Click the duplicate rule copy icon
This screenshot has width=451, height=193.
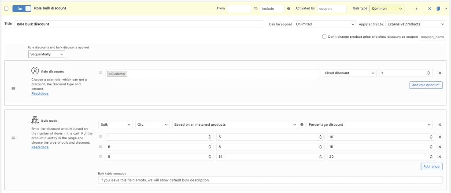coord(438,8)
